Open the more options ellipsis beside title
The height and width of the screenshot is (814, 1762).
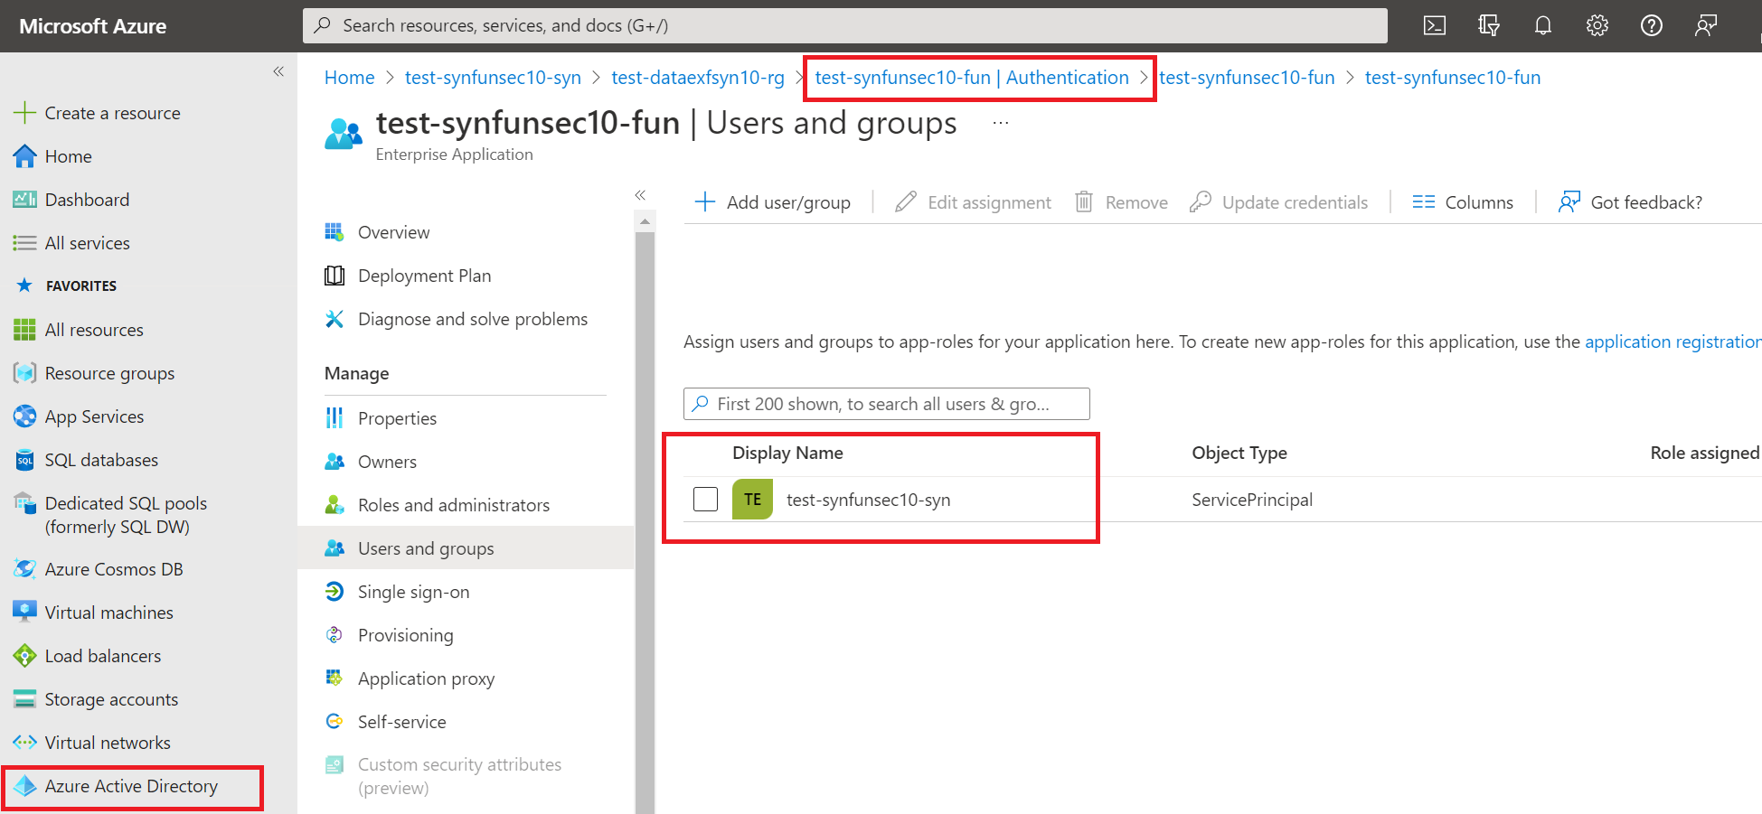tap(1000, 123)
